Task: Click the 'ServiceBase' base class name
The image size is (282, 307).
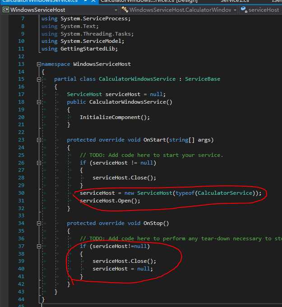Action: (x=203, y=79)
